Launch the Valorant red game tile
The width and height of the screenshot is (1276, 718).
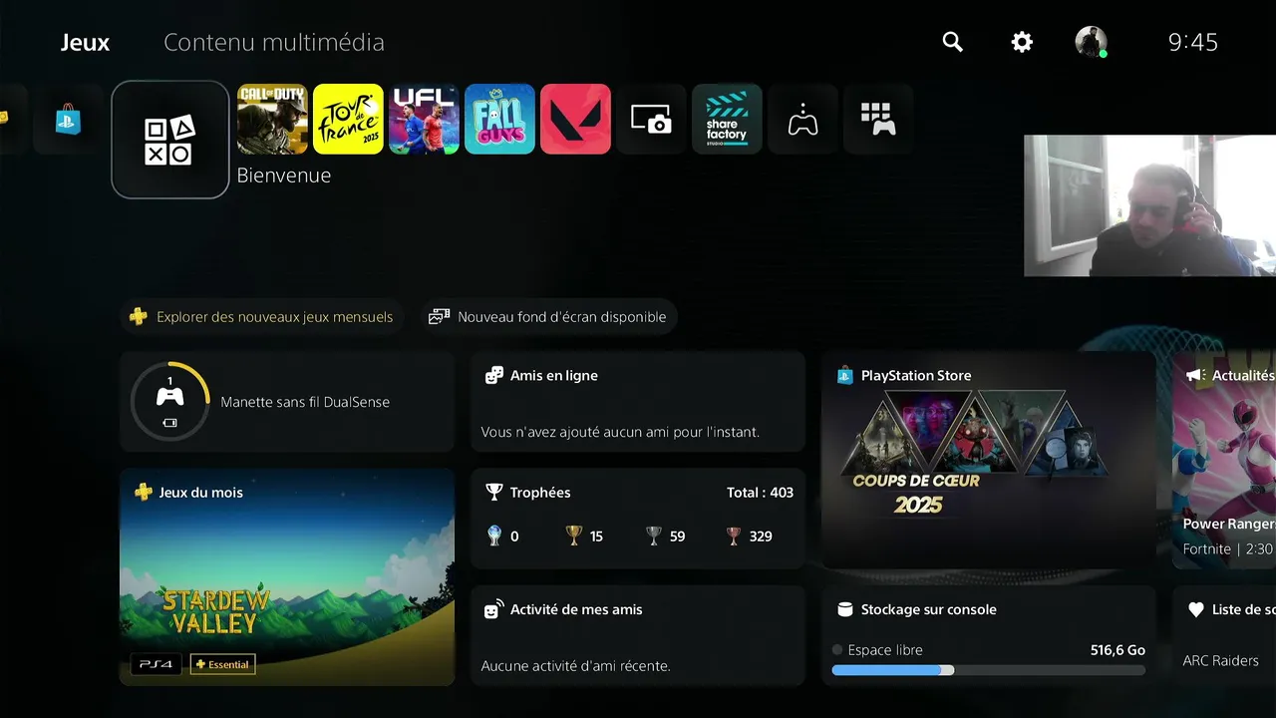(x=575, y=119)
